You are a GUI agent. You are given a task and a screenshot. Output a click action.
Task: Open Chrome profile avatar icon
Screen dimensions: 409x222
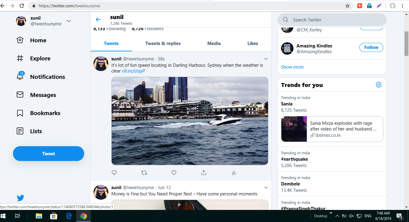coord(393,6)
